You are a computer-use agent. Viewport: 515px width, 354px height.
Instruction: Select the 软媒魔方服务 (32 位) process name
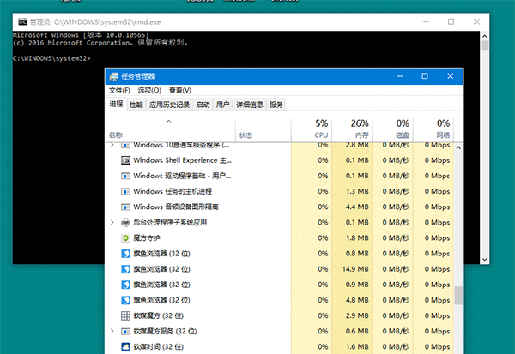(x=165, y=332)
